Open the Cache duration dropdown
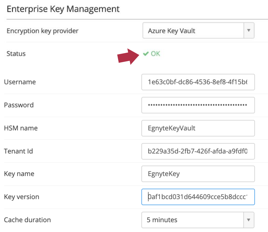The image size is (268, 232). [198, 220]
